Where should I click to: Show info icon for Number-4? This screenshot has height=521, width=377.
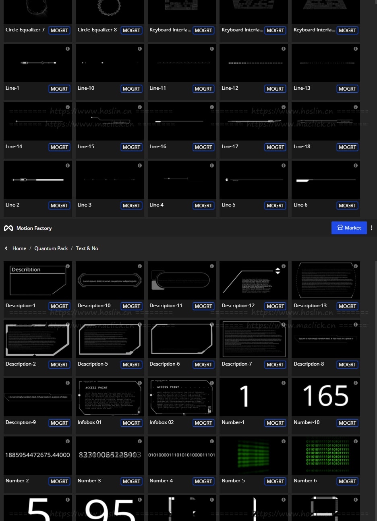click(212, 441)
